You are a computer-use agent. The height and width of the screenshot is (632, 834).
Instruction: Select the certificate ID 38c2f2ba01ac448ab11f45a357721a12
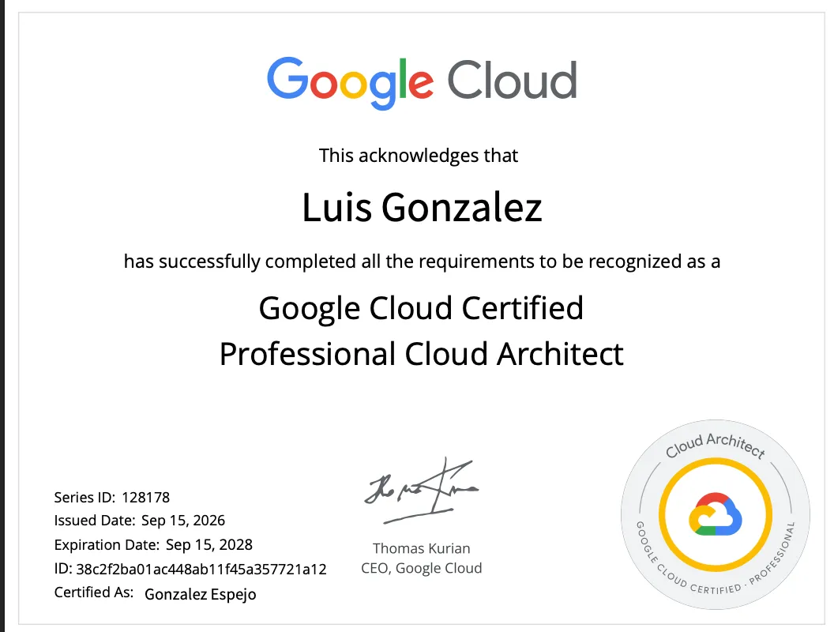(201, 570)
